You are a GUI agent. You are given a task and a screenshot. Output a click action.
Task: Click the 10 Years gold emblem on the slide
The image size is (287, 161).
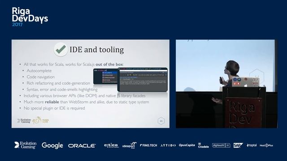click(40, 121)
